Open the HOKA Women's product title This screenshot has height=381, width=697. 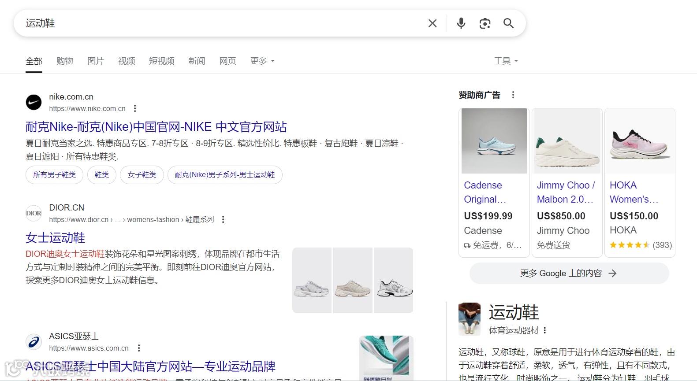point(634,192)
